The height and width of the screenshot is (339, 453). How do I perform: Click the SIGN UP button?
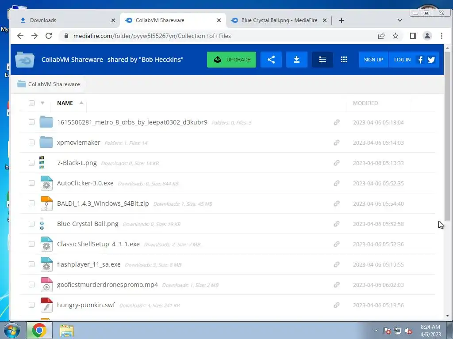[x=373, y=60]
